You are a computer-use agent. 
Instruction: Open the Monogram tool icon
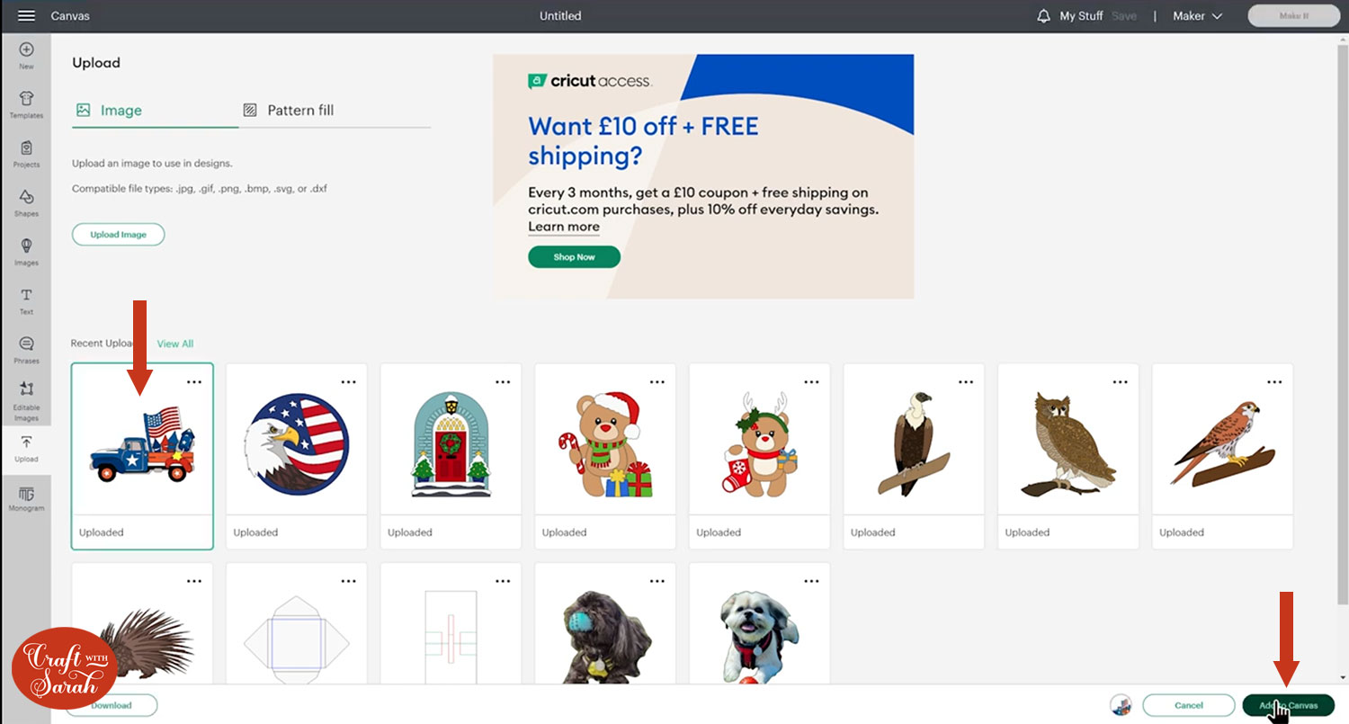coord(26,493)
